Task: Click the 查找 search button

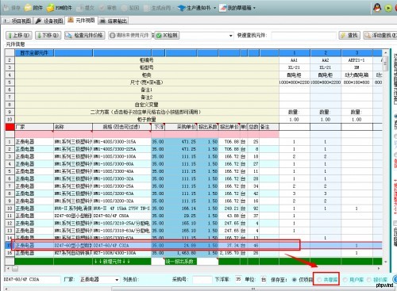Action: (x=349, y=35)
